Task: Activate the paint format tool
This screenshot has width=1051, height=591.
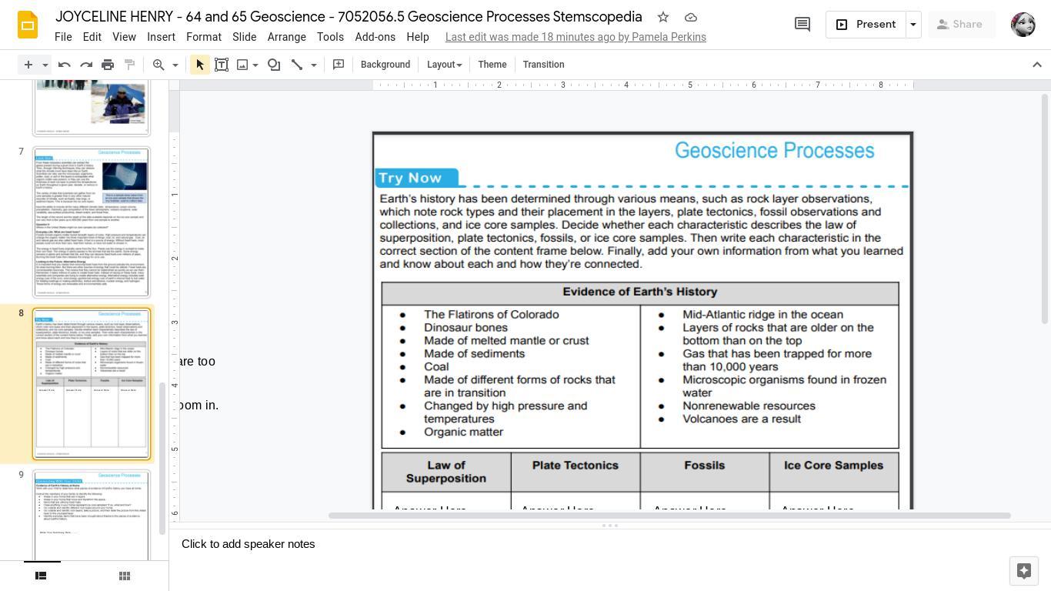Action: click(129, 65)
